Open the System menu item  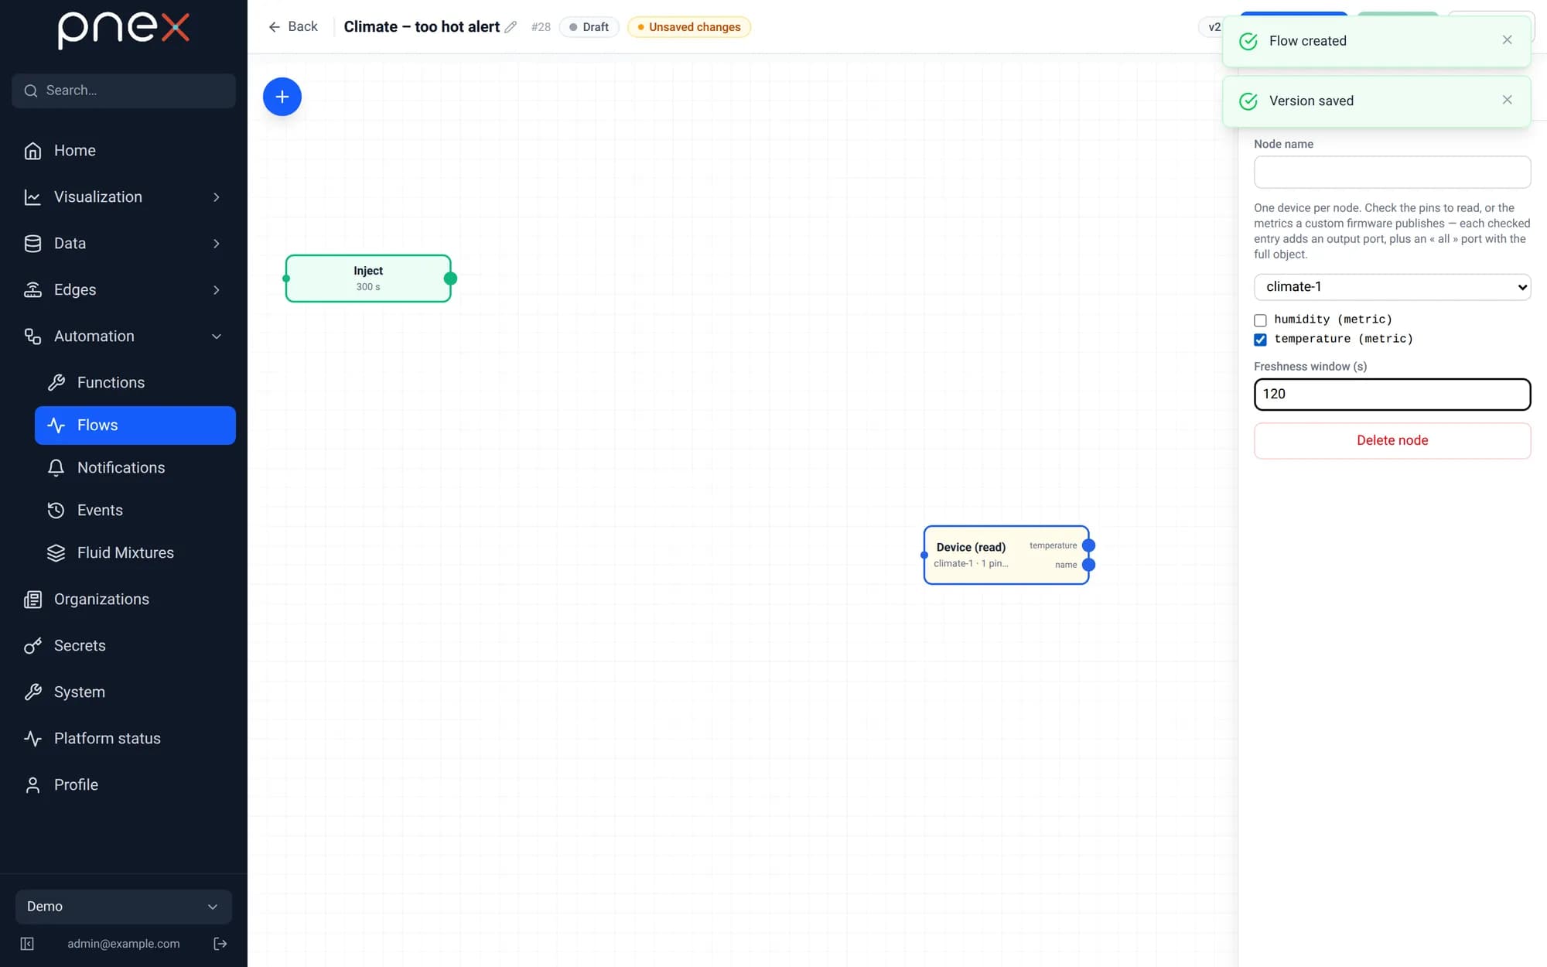tap(124, 692)
